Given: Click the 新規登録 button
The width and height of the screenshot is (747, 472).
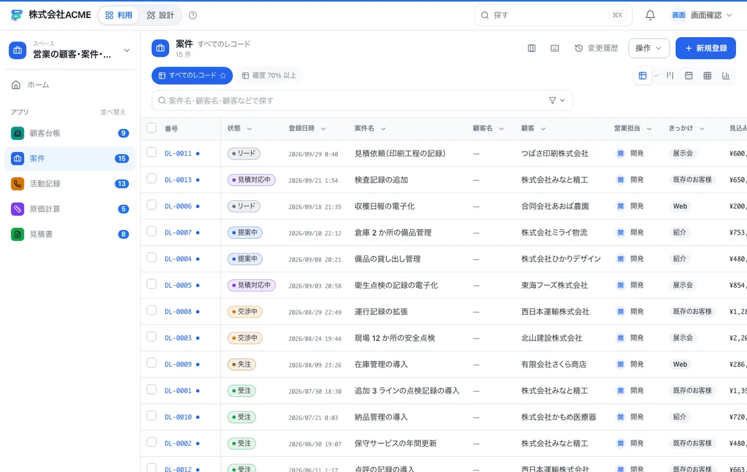Looking at the screenshot, I should coord(706,48).
